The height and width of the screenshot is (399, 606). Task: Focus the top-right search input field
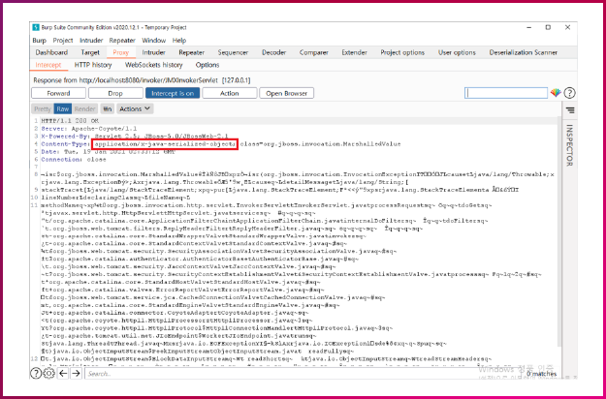click(506, 93)
